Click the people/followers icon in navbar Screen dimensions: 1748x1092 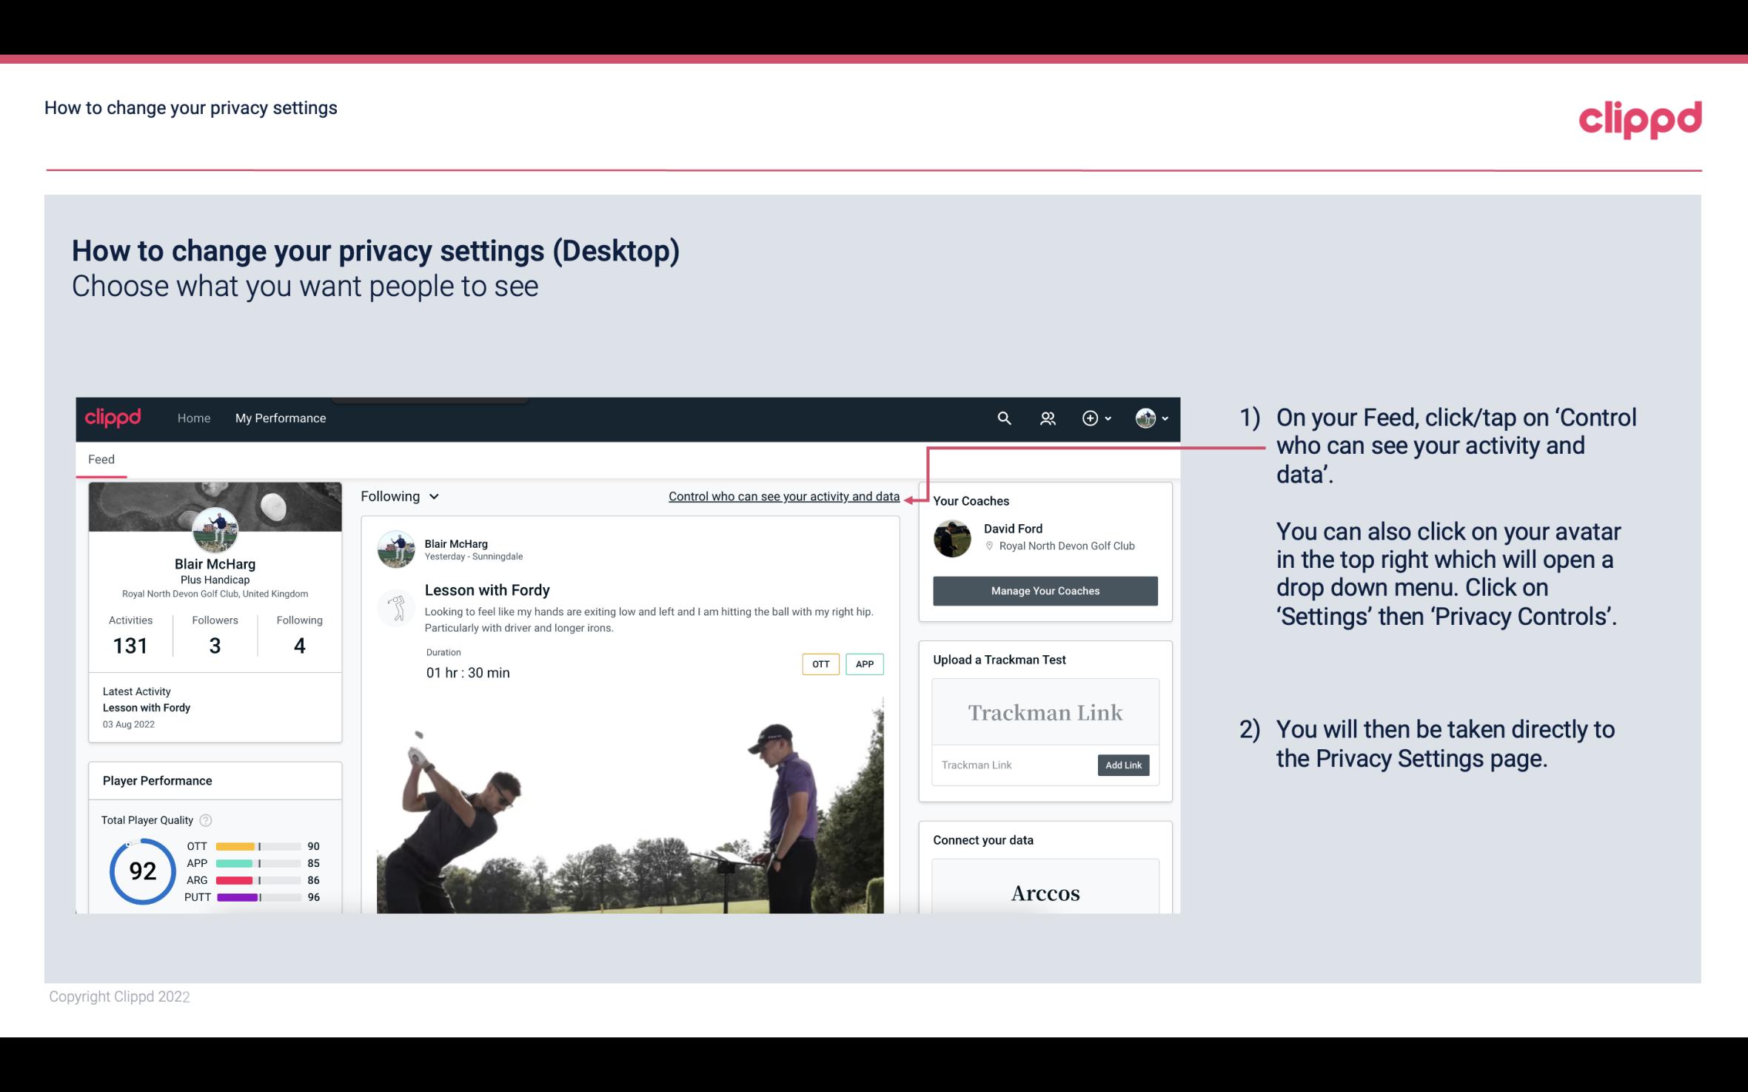pyautogui.click(x=1048, y=418)
